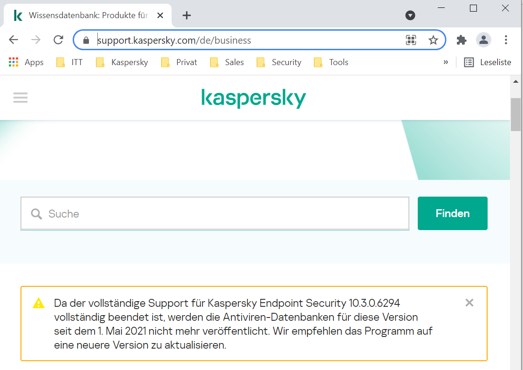The image size is (523, 370).
Task: Click the Finden search button
Action: pos(452,213)
